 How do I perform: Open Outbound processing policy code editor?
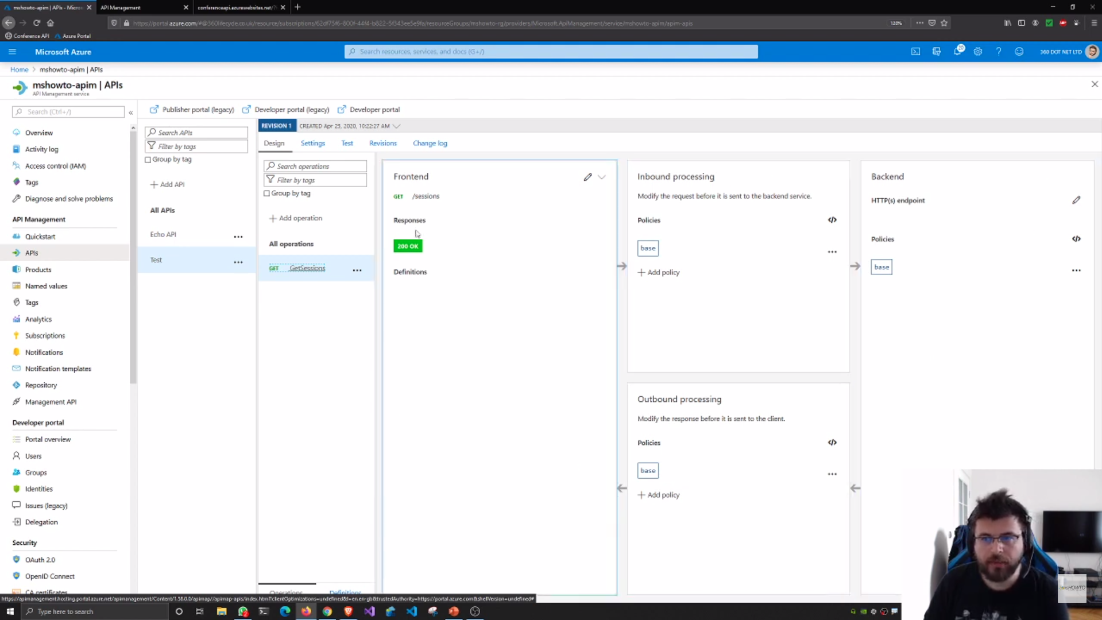pyautogui.click(x=832, y=443)
